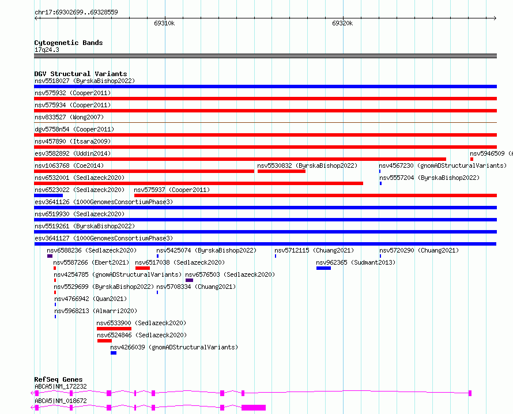Image resolution: width=513 pixels, height=414 pixels.
Task: Click the esv3582892 (Uddin2014) label
Action: 73,153
